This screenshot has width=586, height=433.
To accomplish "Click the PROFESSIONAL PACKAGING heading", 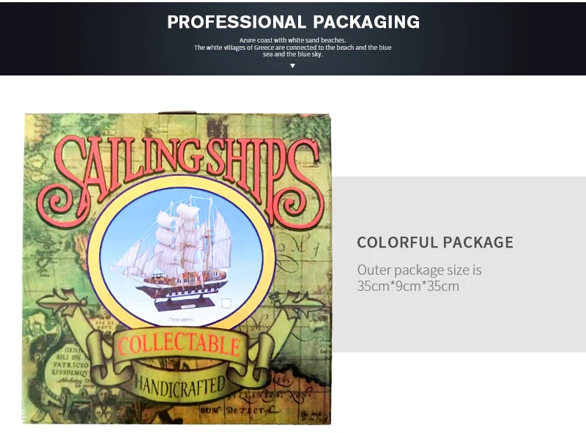I will point(294,22).
